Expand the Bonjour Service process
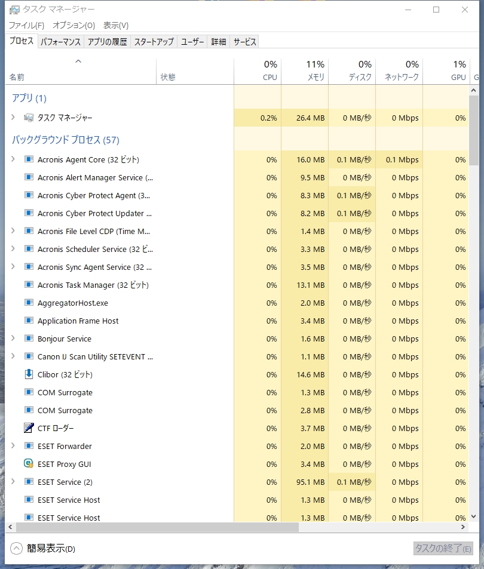Screen dimensions: 484x569 13,338
